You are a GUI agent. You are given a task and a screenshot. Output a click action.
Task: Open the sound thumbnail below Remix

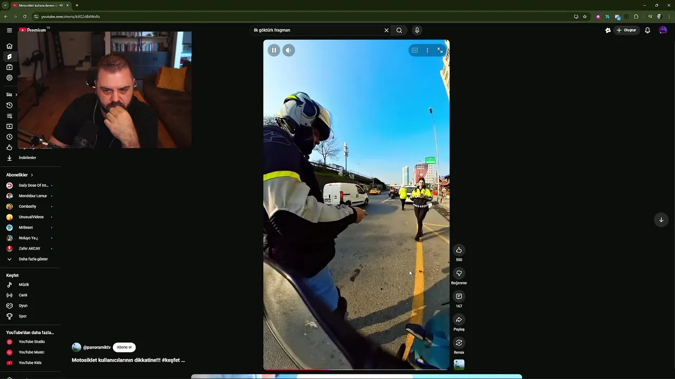[459, 364]
